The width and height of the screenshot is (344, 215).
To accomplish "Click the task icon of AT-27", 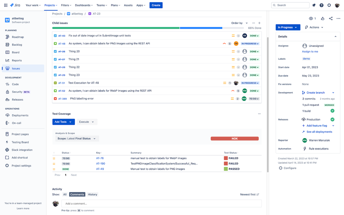I will pyautogui.click(x=55, y=59).
